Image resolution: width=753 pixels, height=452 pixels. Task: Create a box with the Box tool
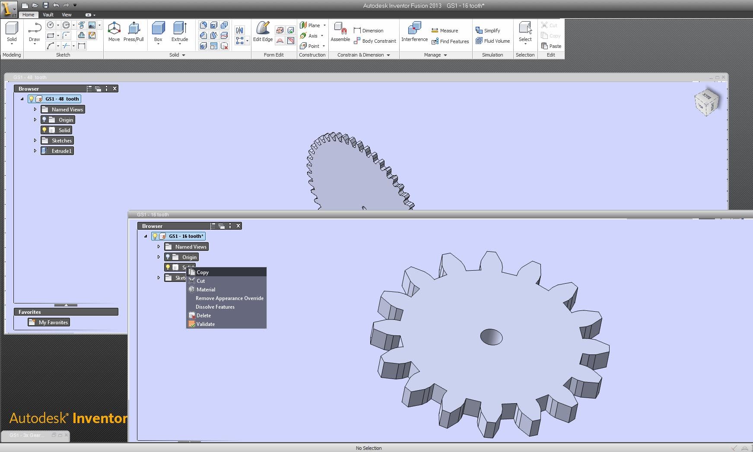158,31
